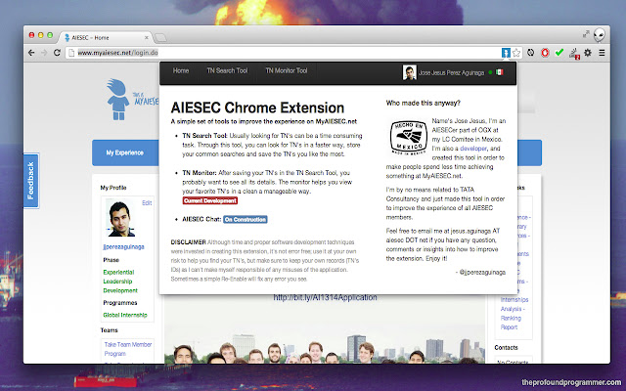Click the DISCLAIMER label
Viewport: 626px width, 391px height.
(x=188, y=242)
